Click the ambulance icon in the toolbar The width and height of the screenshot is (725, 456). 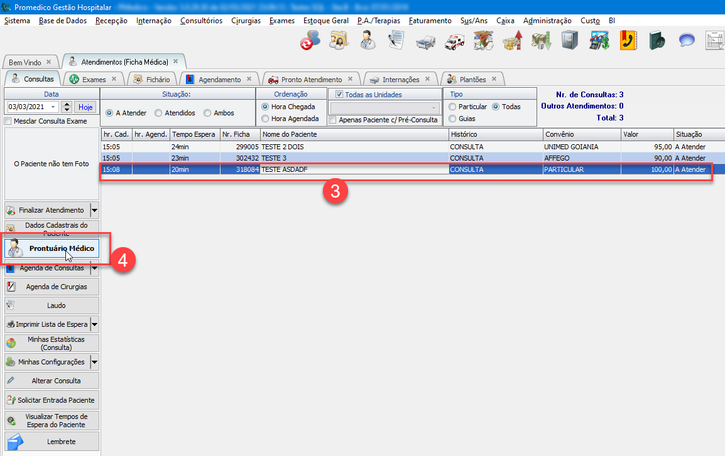click(x=455, y=41)
